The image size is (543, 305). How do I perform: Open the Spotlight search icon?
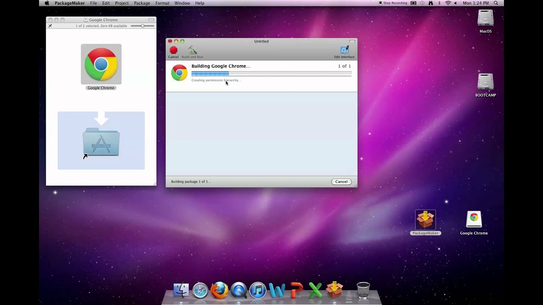[x=495, y=3]
